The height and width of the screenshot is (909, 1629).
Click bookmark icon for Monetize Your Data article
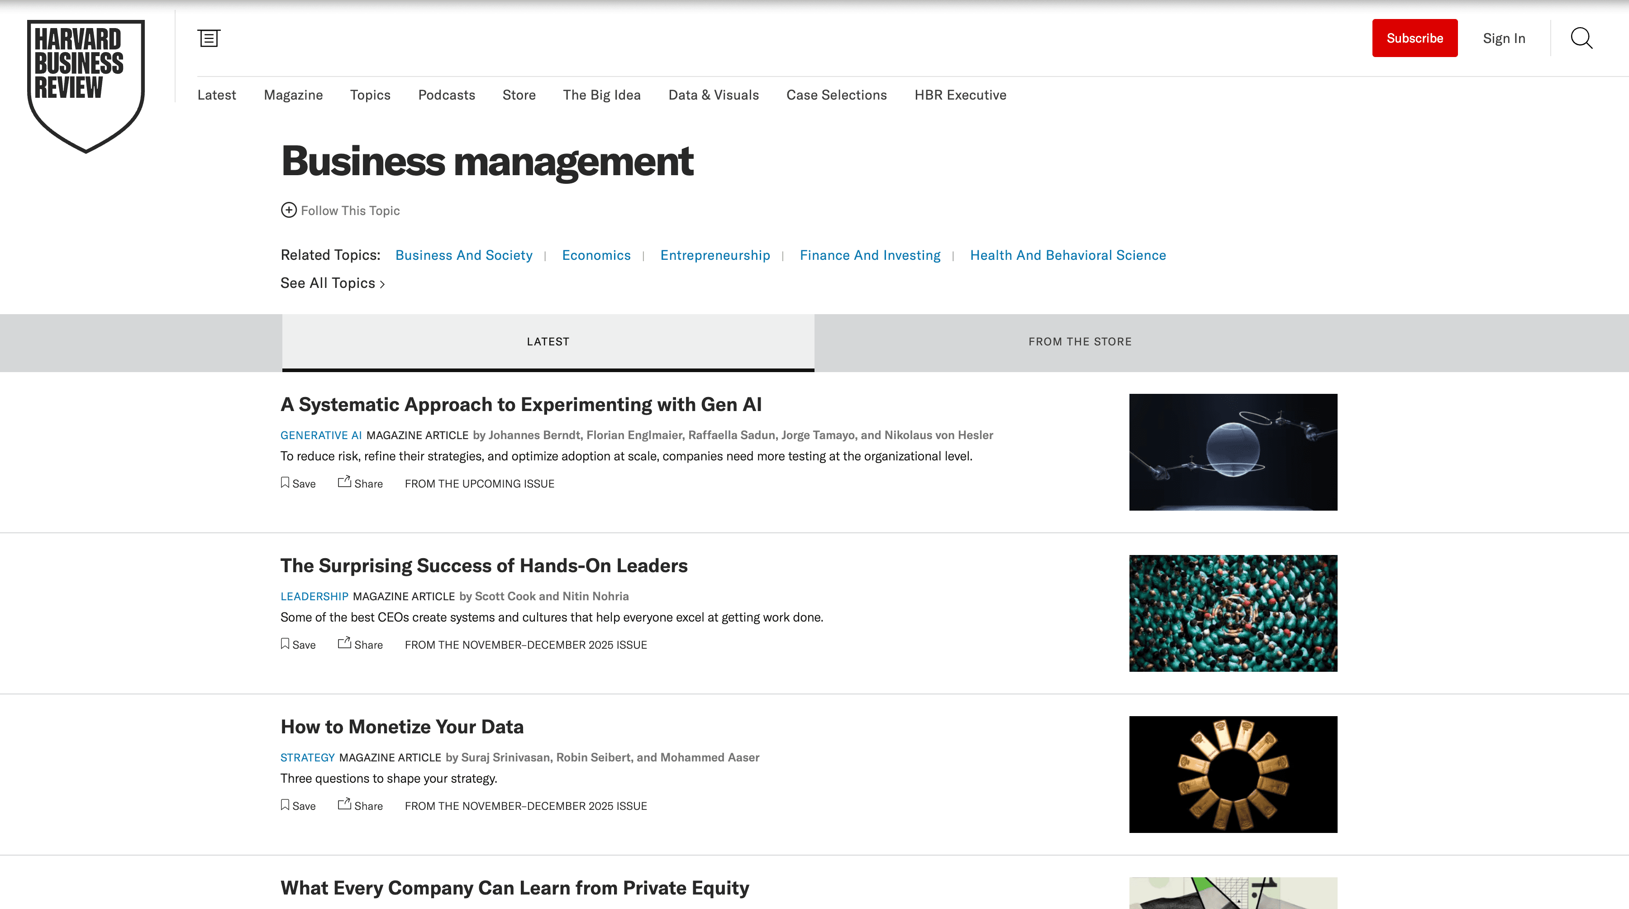[x=285, y=805]
